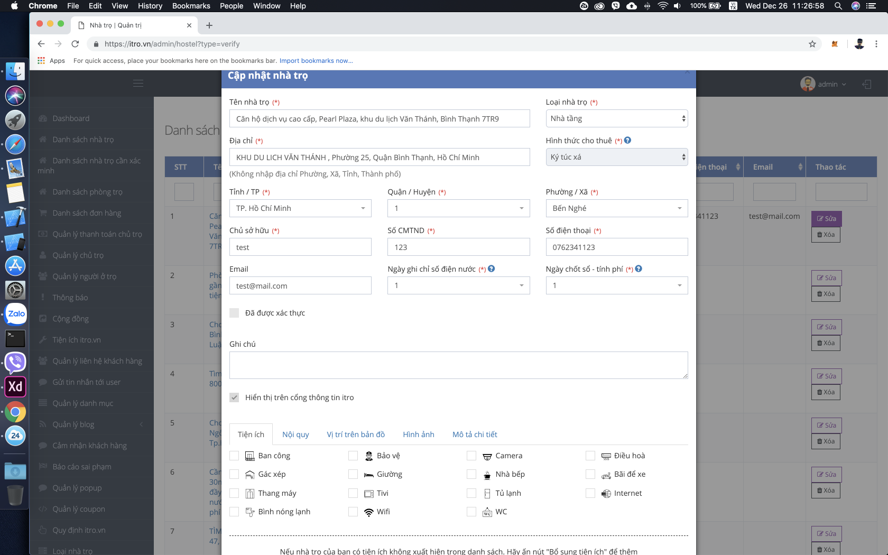This screenshot has height=555, width=888.
Task: Click help icon beside Ngày chốt sổ - tính phí
Action: click(639, 269)
